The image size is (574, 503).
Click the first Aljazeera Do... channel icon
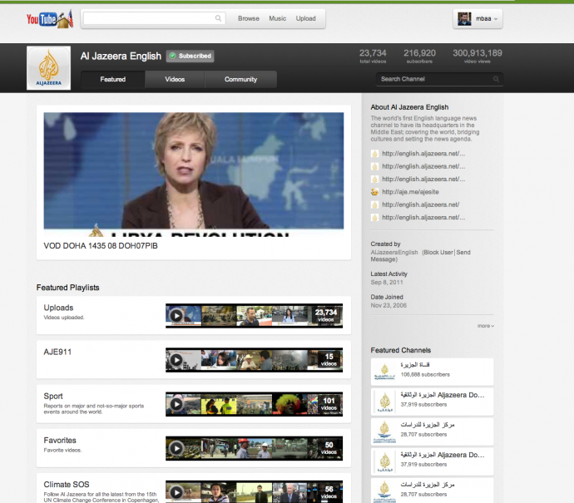click(384, 402)
